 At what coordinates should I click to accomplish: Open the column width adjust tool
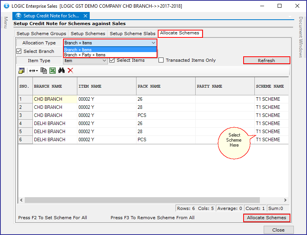click(33, 71)
